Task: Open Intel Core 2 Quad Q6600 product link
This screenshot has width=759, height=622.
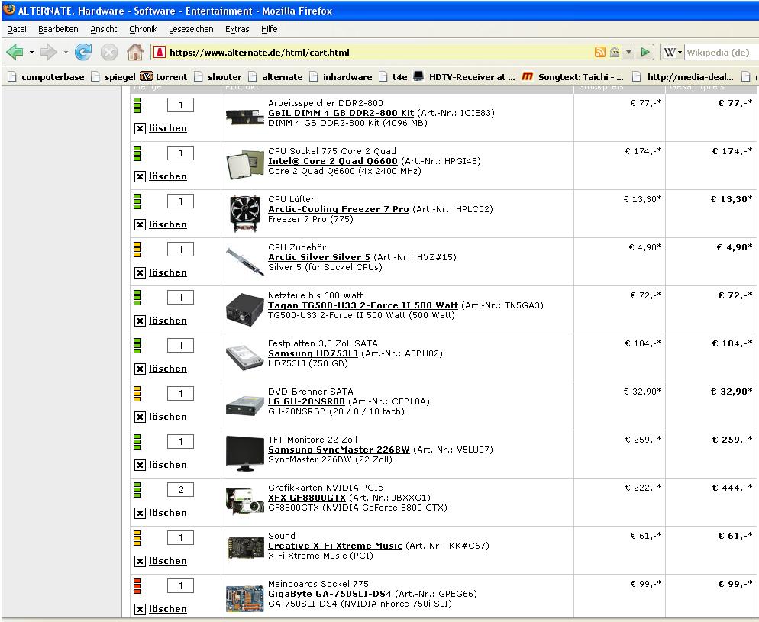Action: (333, 161)
